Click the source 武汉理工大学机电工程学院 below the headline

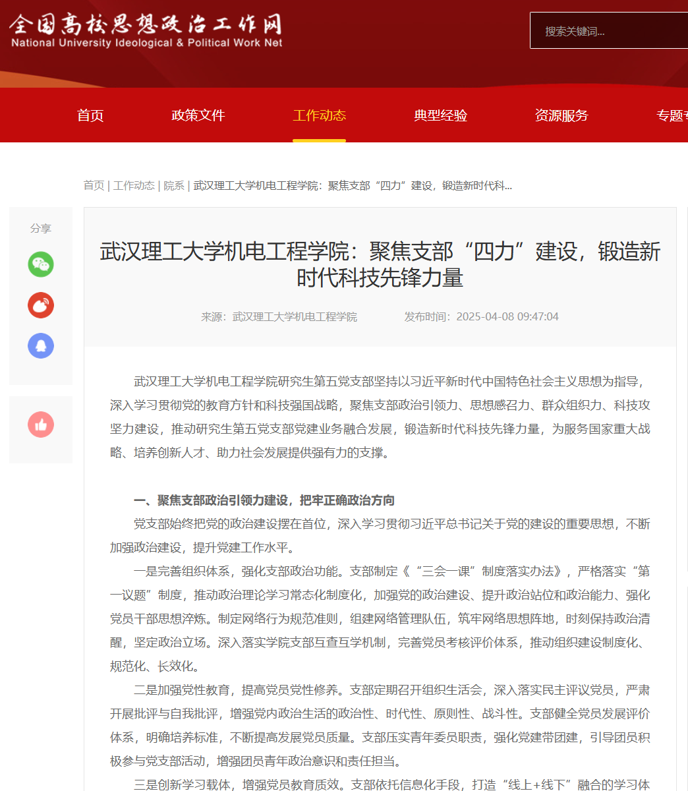[295, 316]
